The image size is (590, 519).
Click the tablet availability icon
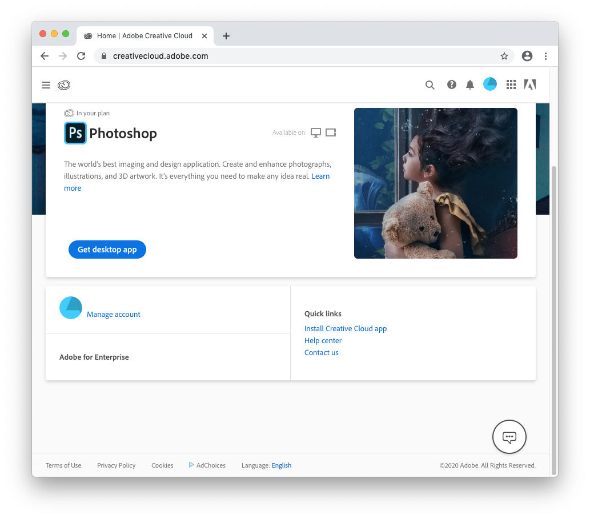(x=331, y=132)
